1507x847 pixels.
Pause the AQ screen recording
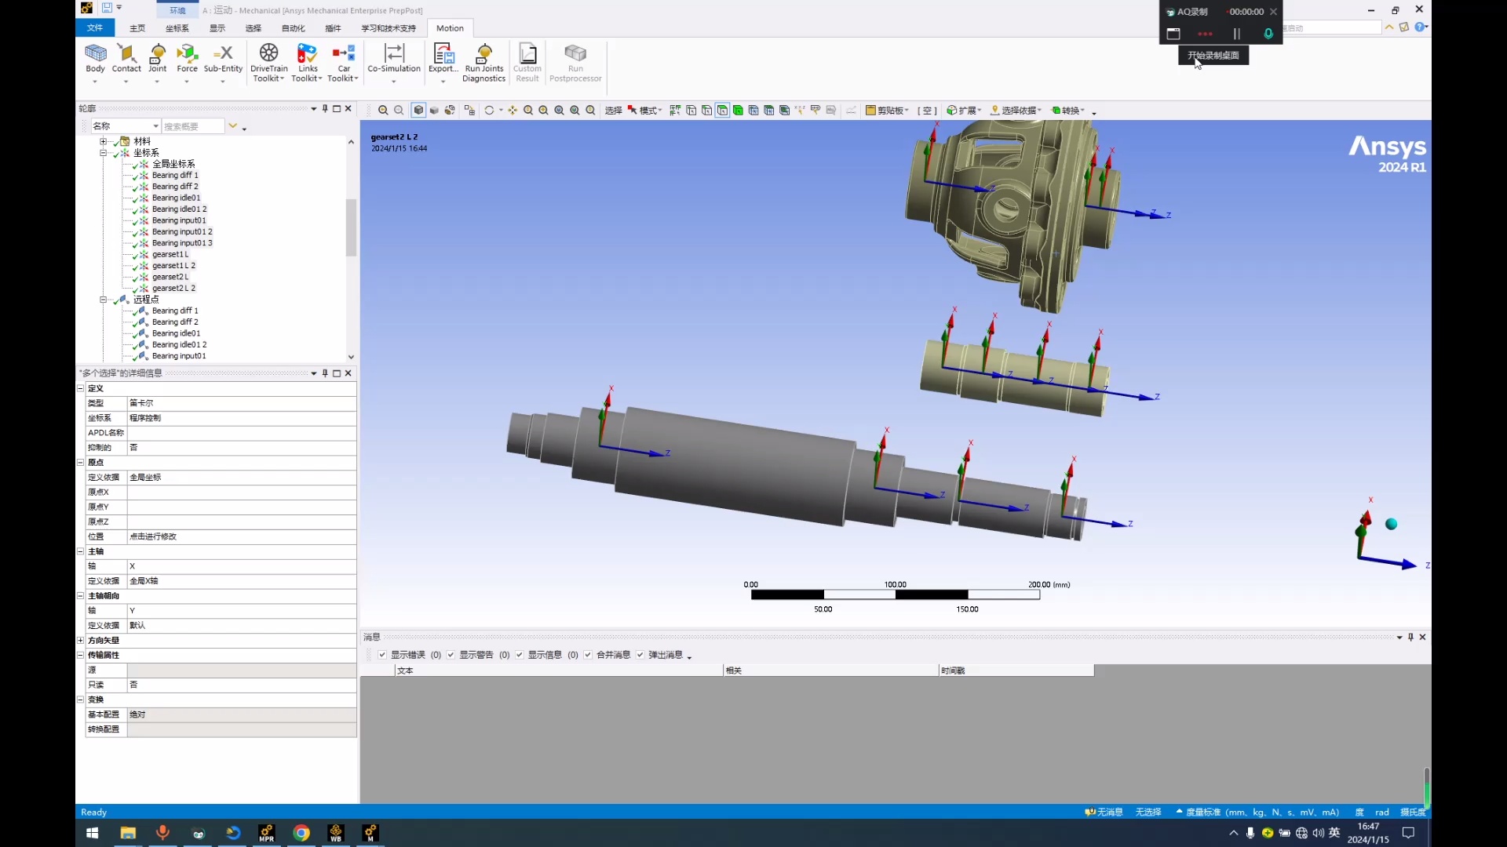tap(1236, 34)
